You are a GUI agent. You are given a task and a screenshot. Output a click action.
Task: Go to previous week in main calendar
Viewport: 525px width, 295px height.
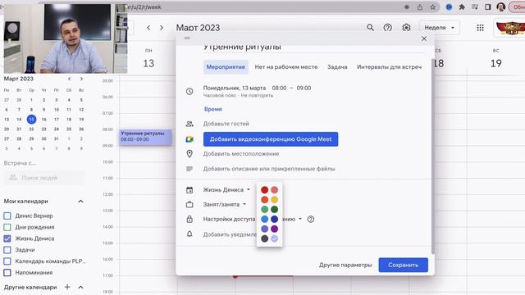click(x=148, y=28)
